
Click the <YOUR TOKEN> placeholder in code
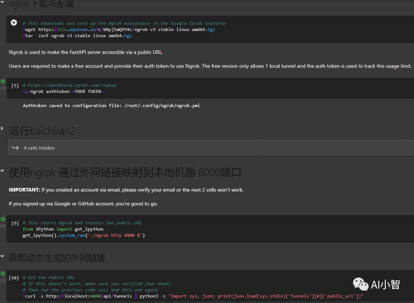[87, 92]
